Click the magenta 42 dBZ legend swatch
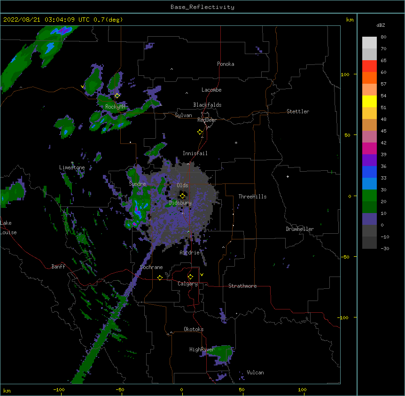The width and height of the screenshot is (405, 396). [x=369, y=148]
